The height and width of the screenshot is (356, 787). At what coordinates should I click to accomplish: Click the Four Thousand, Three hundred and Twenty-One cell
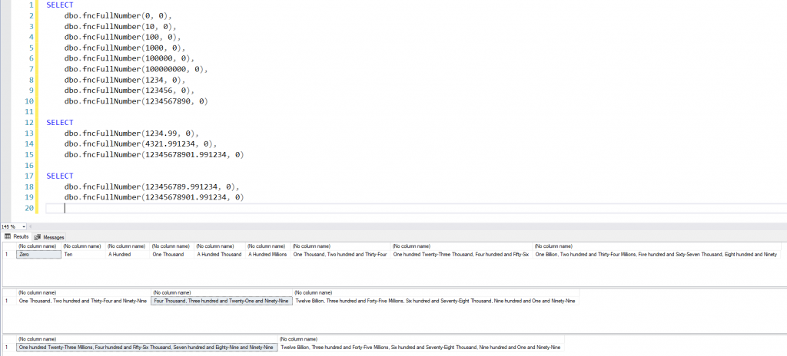(x=222, y=302)
